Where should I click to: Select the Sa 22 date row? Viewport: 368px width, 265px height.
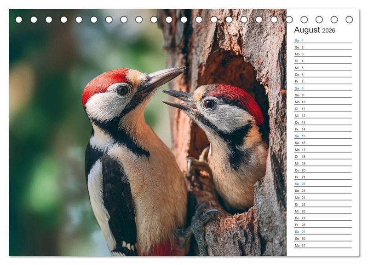(x=322, y=184)
